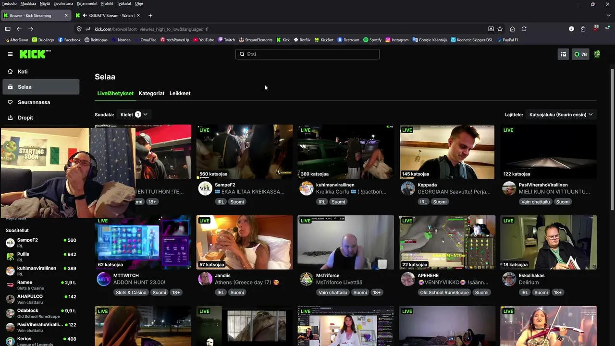615x346 pixels.
Task: Open MsTriforce stream thumbnail
Action: pos(346,242)
